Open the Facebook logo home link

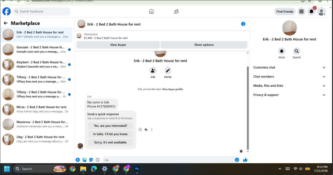tap(7, 12)
